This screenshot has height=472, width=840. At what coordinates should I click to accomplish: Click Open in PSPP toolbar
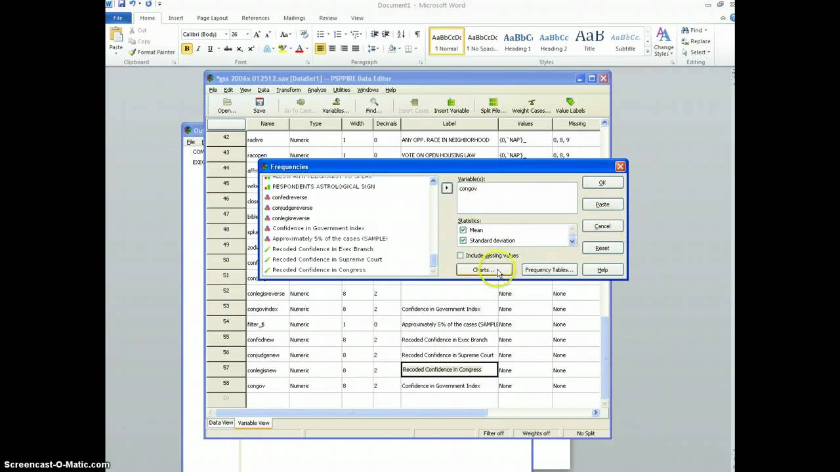tap(227, 106)
